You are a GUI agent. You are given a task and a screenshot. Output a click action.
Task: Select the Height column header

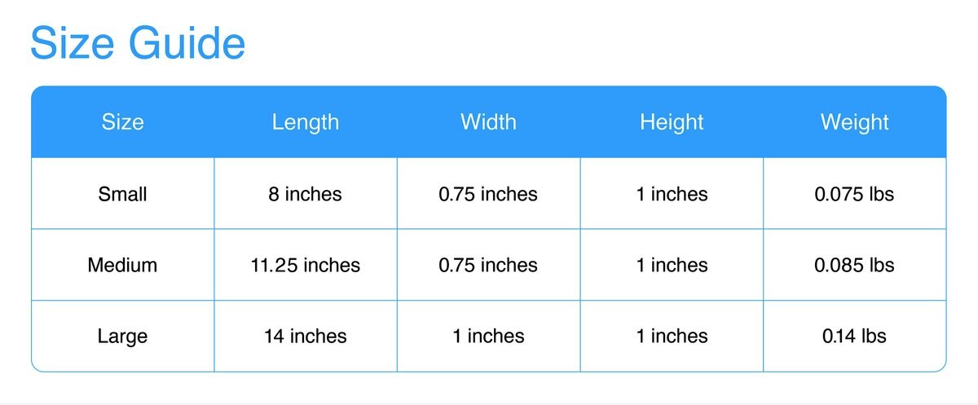pyautogui.click(x=672, y=122)
